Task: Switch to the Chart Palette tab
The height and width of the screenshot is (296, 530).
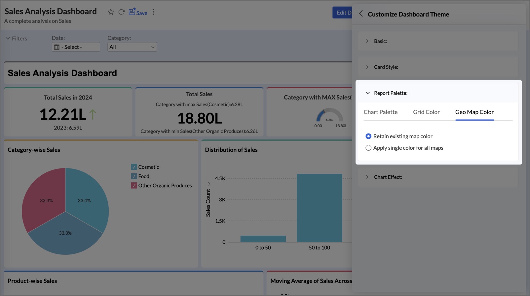Action: point(380,112)
